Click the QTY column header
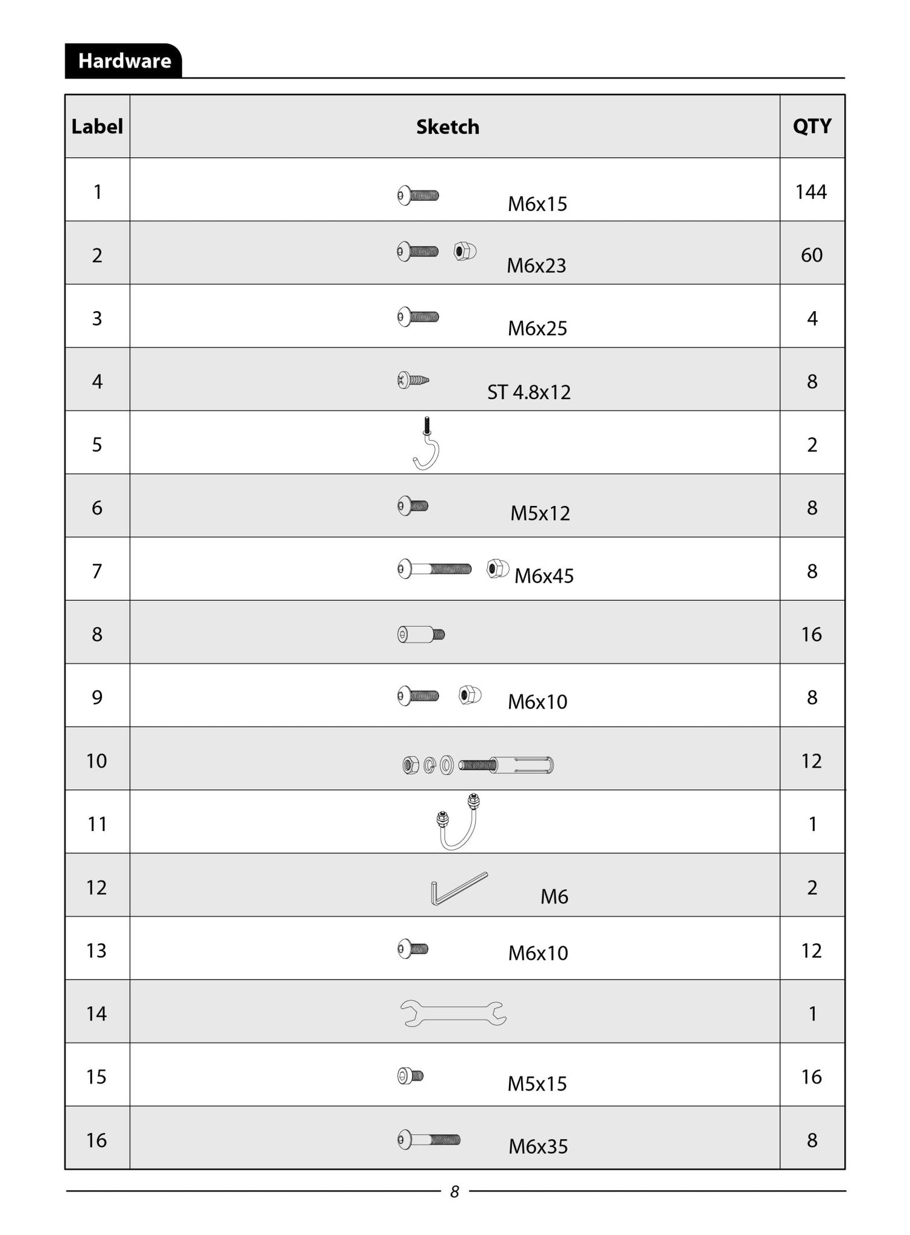 click(x=812, y=126)
